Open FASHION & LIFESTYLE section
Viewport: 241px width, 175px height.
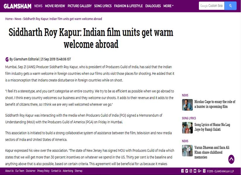click(128, 6)
